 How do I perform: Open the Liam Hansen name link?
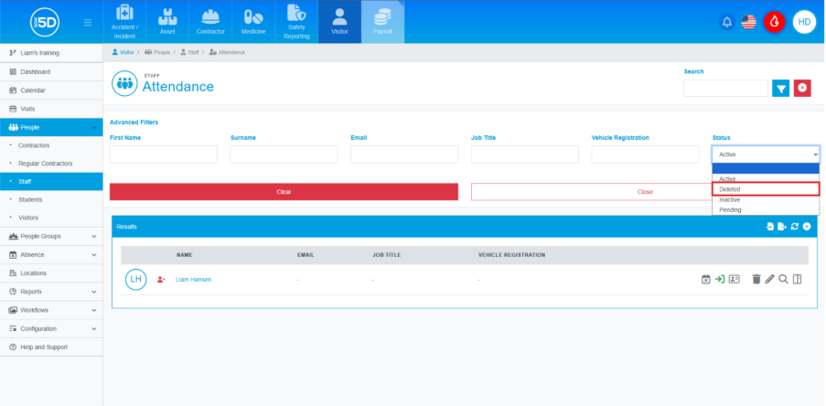193,279
